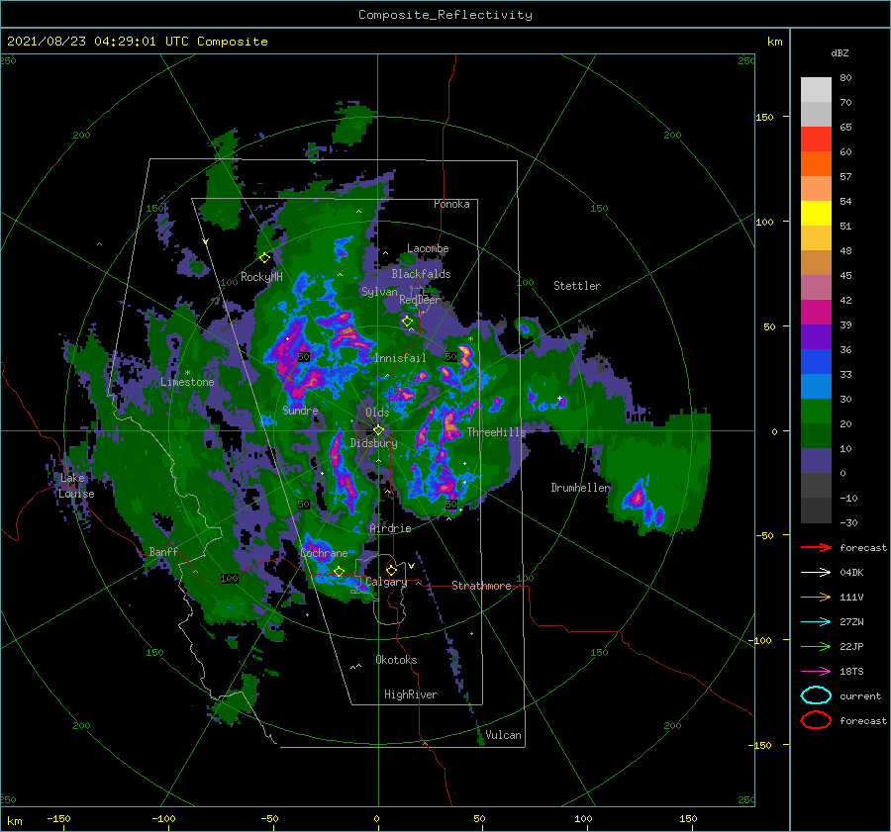Click the Blackfalds city label
The image size is (891, 832).
coord(421,274)
